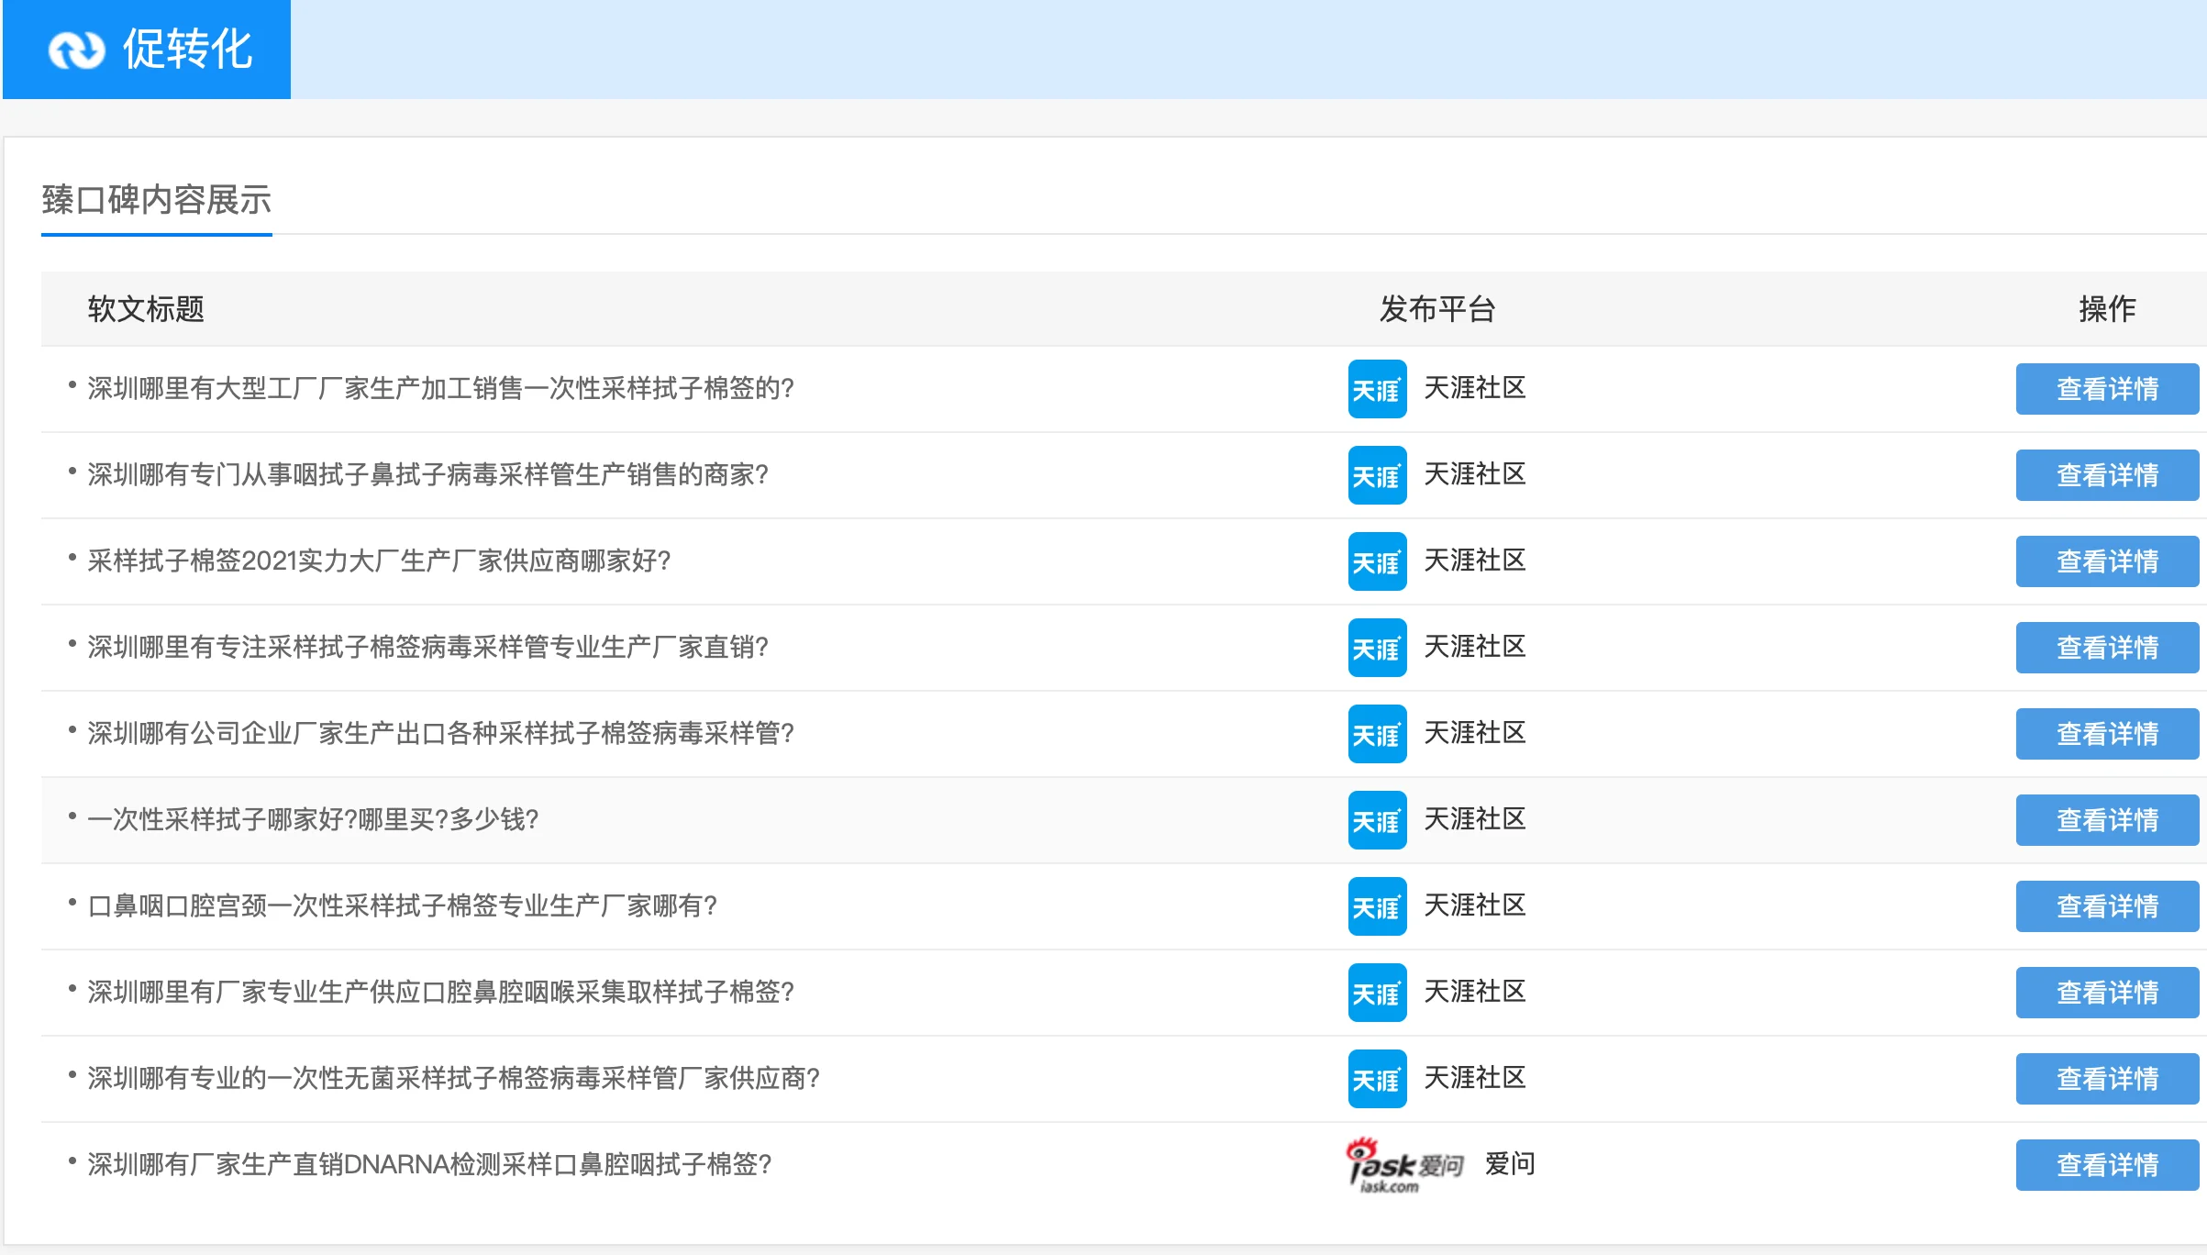
Task: Click 天涯社区 text in 咽拭子鼻拭子病毒采样管 row
Action: coord(1475,474)
